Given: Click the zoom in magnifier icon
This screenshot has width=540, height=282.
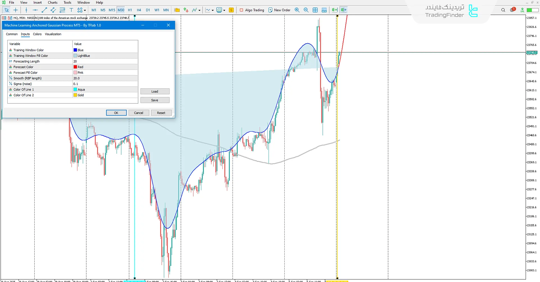Looking at the screenshot, I should click(x=297, y=10).
